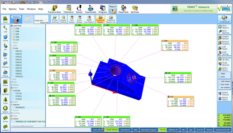Viewport: 233px width, 133px height.
Task: Open the Tools menu
Action: coord(22,9)
